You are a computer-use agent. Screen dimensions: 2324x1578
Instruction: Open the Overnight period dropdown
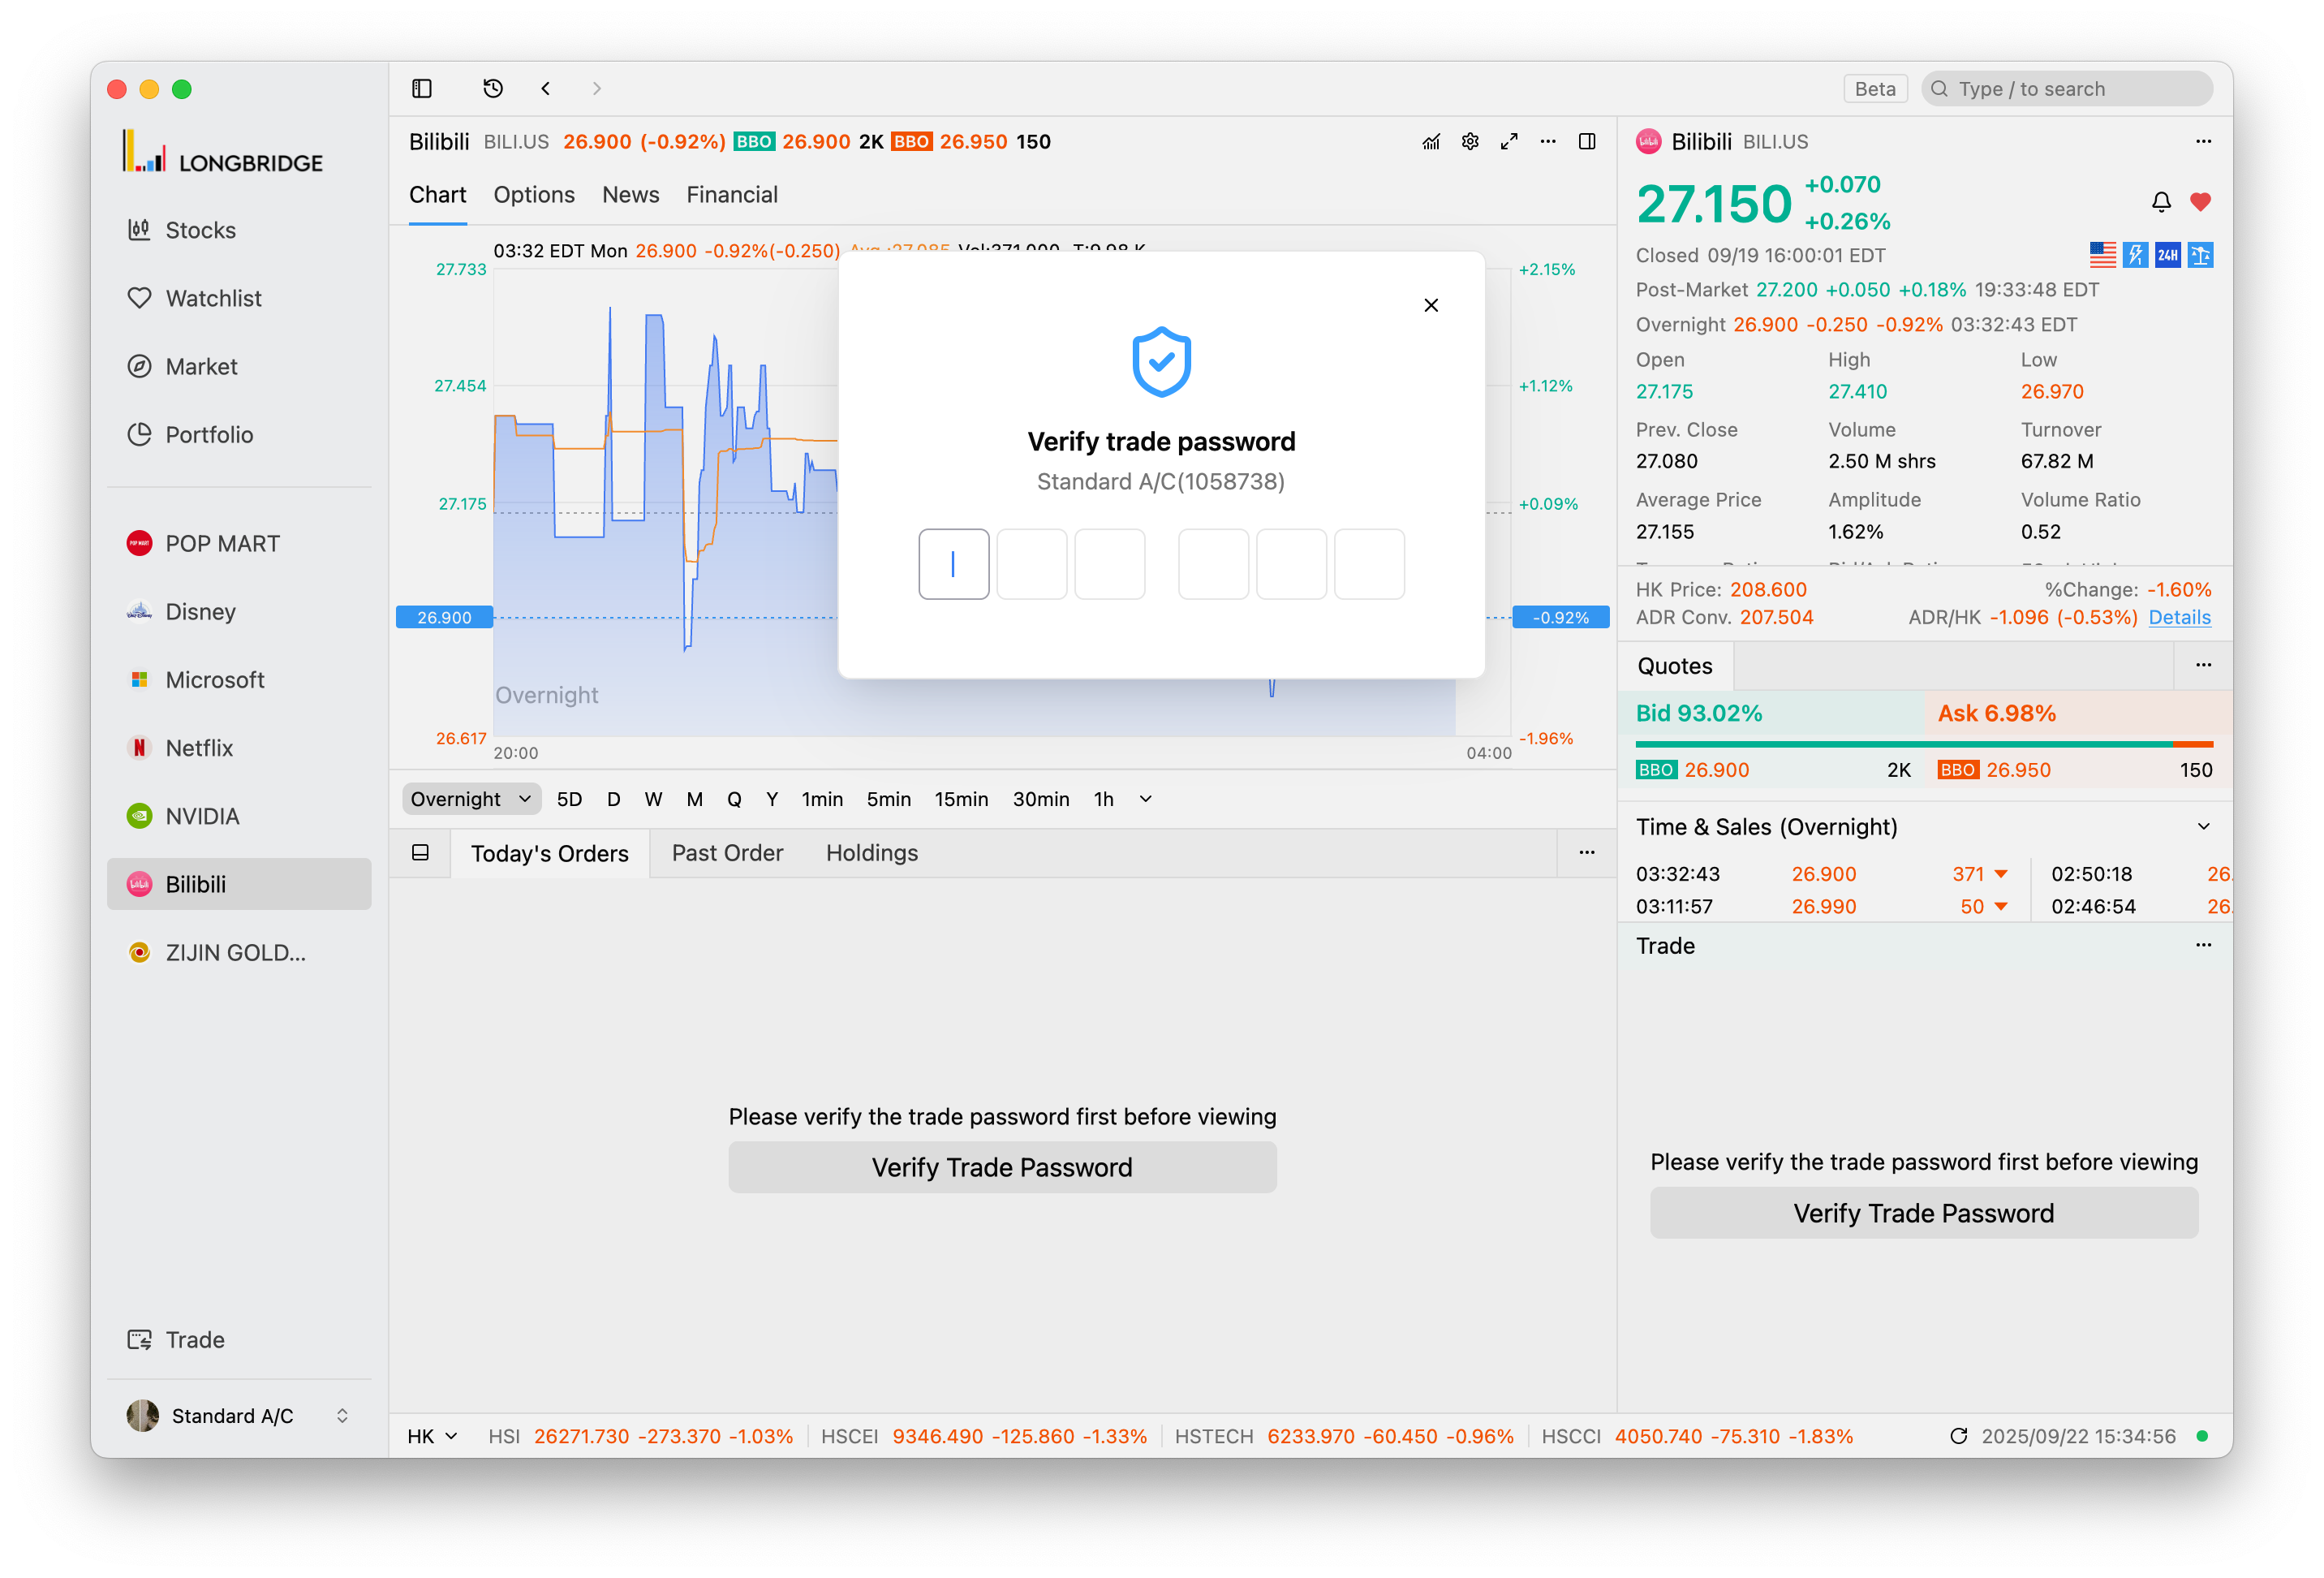tap(471, 799)
